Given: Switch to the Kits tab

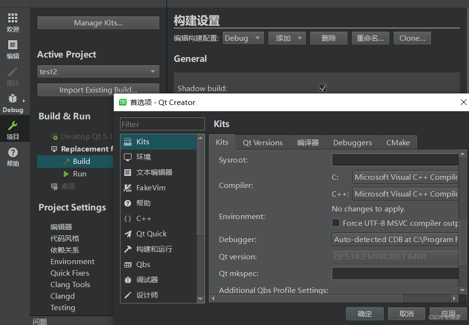Looking at the screenshot, I should (x=222, y=142).
